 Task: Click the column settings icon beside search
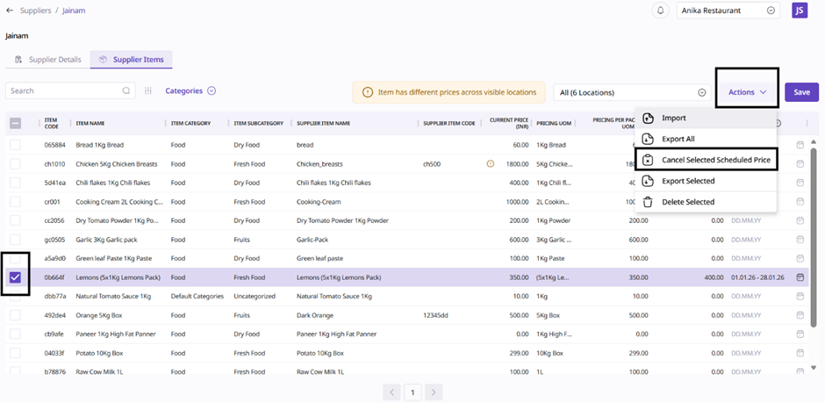[x=148, y=90]
